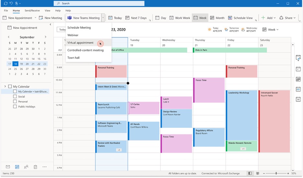Click the New Meeting ribbon button
Viewport: 303px width, 178px height.
(x=50, y=18)
